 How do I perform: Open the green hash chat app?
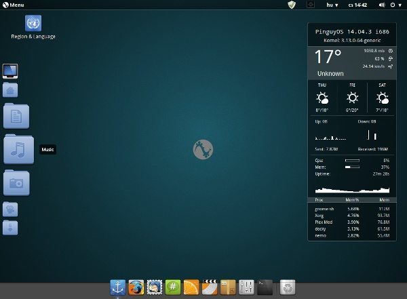click(173, 287)
